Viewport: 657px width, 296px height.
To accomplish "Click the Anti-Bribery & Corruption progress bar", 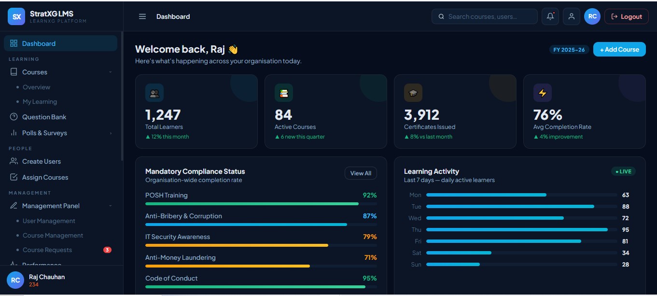I will [x=261, y=225].
